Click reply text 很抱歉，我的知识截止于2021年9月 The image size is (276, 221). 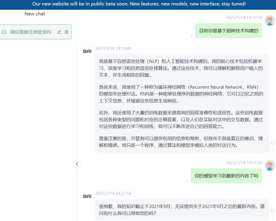point(182,210)
